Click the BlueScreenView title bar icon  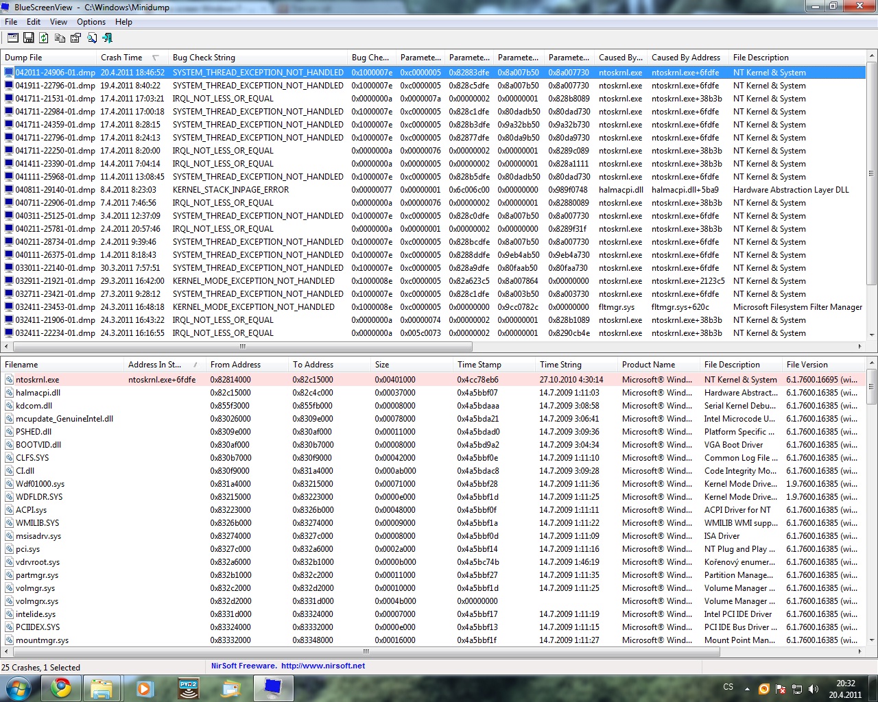point(7,7)
